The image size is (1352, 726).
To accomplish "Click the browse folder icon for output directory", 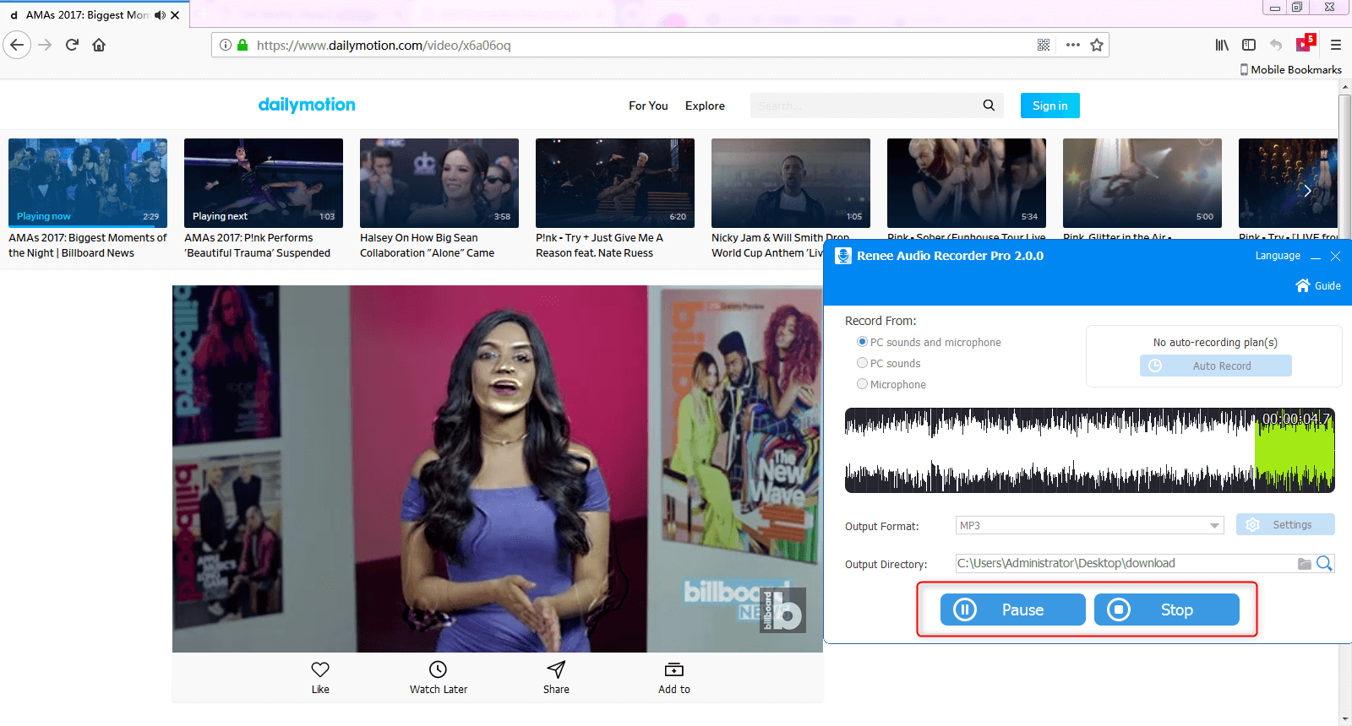I will tap(1305, 564).
